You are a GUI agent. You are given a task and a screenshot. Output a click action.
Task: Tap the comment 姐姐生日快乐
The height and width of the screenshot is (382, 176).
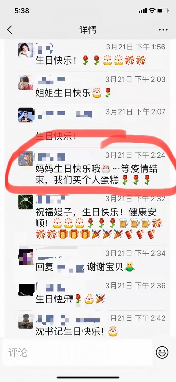pyautogui.click(x=73, y=93)
